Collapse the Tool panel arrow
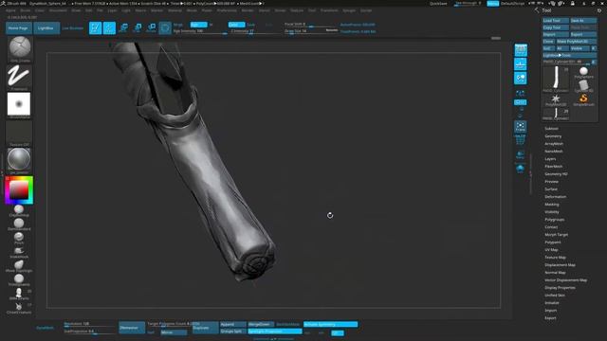This screenshot has width=607, height=341. click(537, 10)
